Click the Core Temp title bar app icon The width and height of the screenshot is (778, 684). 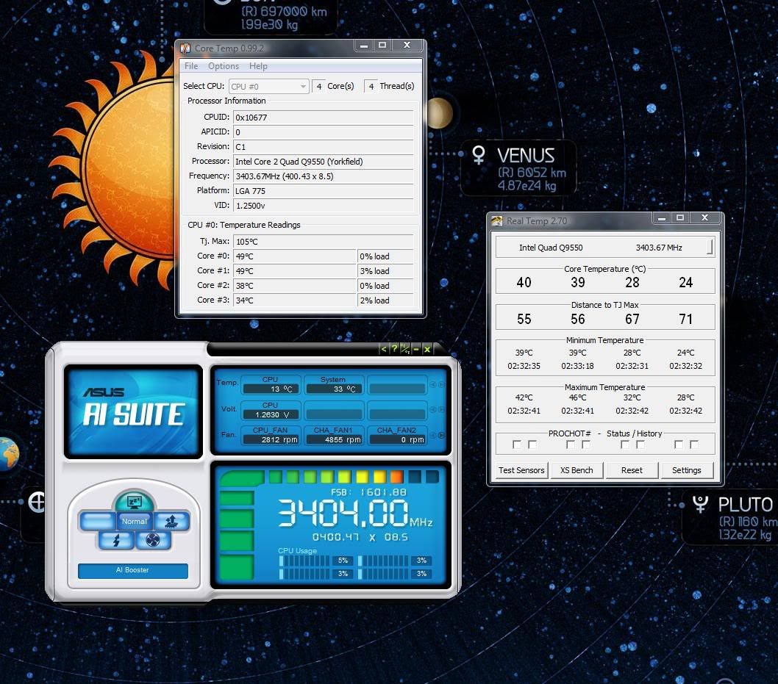[185, 48]
